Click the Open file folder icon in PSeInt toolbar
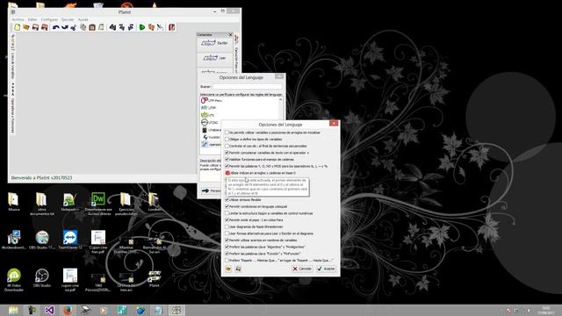The image size is (562, 316). click(25, 27)
